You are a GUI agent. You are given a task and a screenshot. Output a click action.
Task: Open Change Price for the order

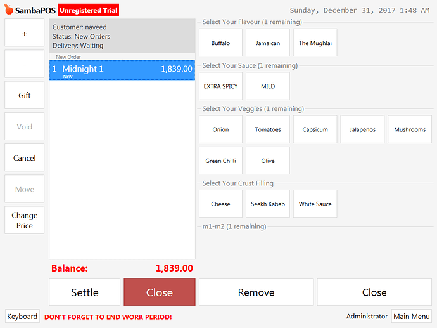pos(25,220)
